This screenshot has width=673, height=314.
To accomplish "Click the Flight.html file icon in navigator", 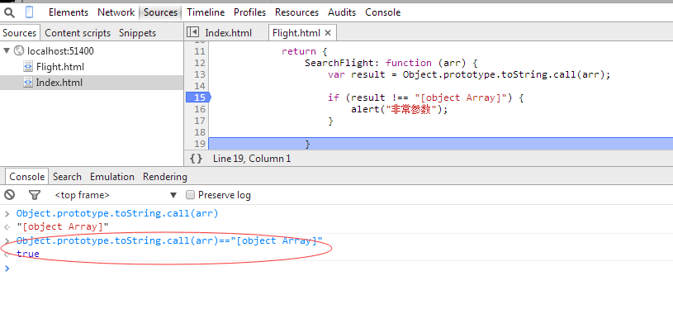I will tap(28, 67).
